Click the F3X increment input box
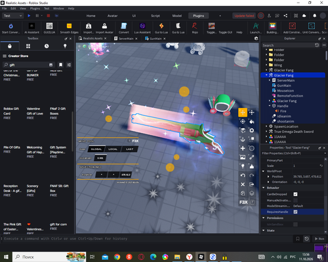Viewport: 328px width, 262px height. tap(100, 158)
